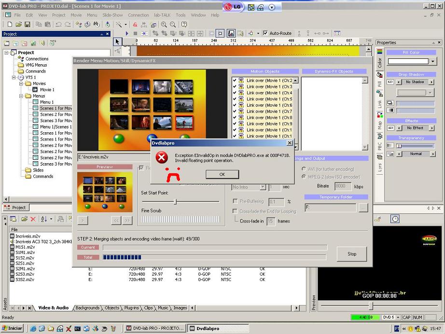Image resolution: width=445 pixels, height=334 pixels.
Task: Enable Cross-fade the End for Looping checkbox
Action: coord(235,211)
